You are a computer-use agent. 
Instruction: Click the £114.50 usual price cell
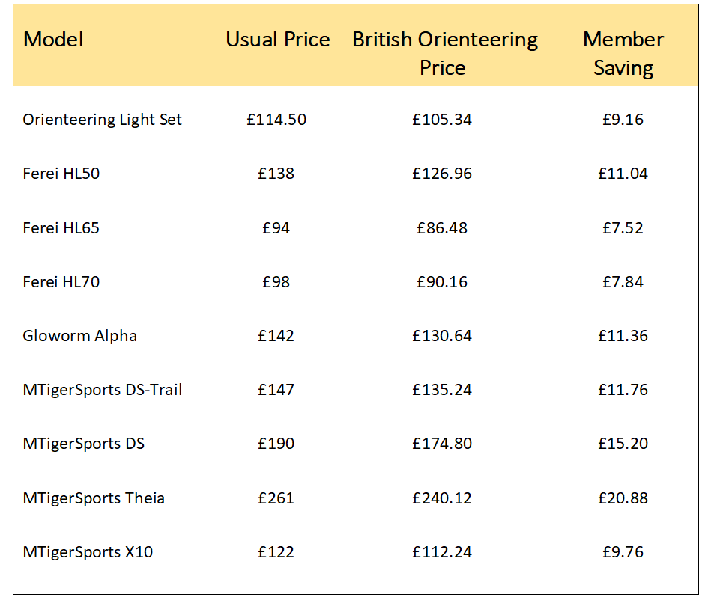point(276,120)
